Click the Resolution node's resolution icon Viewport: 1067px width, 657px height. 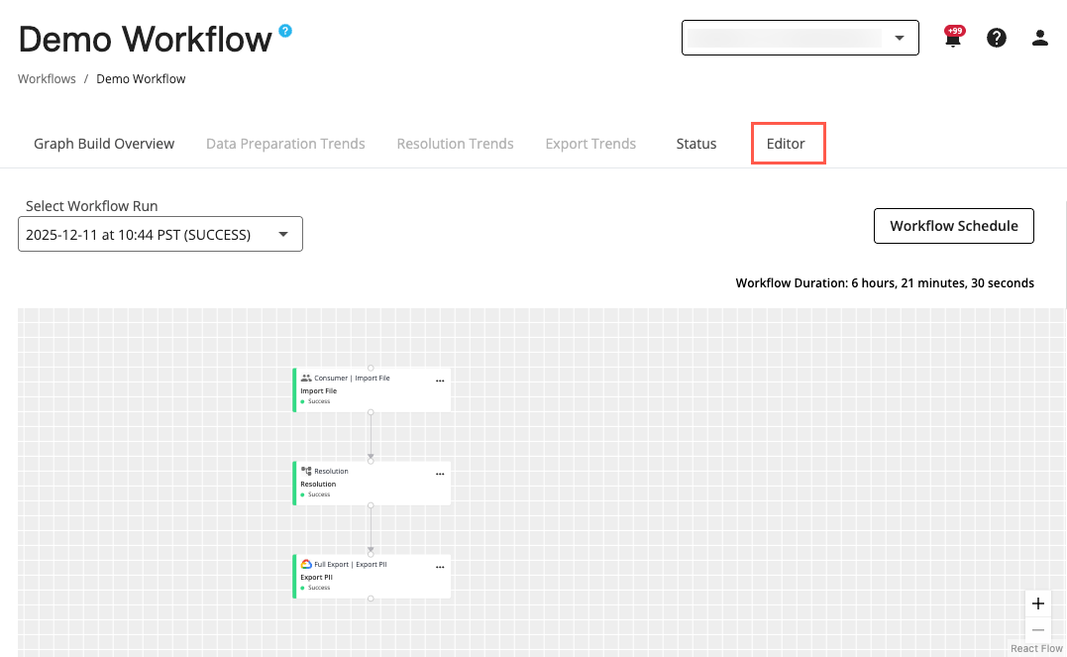tap(308, 471)
